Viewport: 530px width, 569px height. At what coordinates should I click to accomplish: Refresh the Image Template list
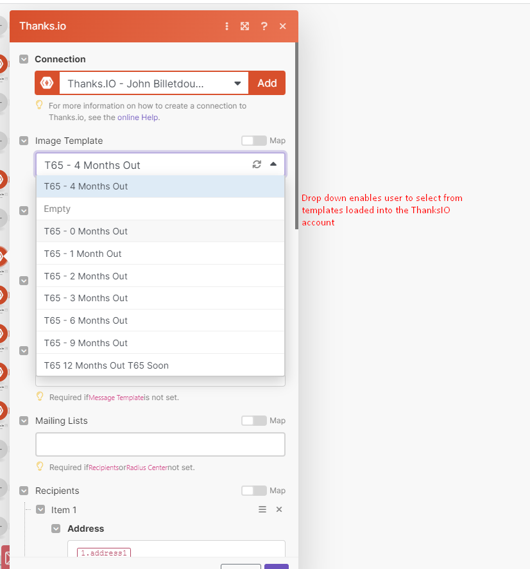coord(257,164)
